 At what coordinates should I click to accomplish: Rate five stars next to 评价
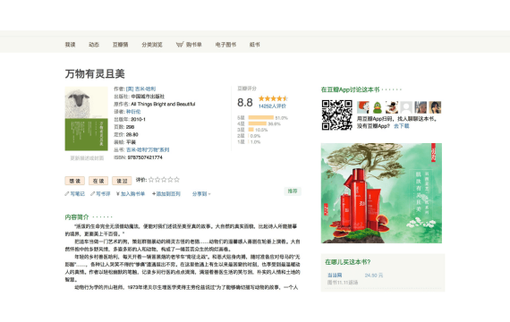176,180
